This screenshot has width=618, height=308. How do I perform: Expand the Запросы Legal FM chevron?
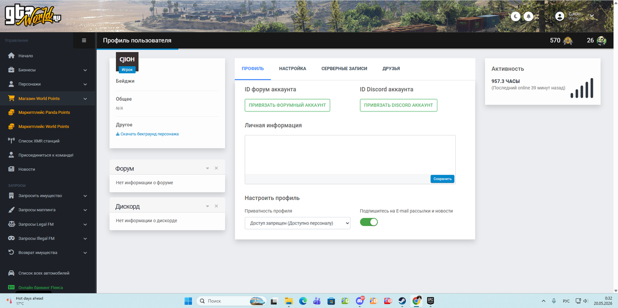point(85,224)
